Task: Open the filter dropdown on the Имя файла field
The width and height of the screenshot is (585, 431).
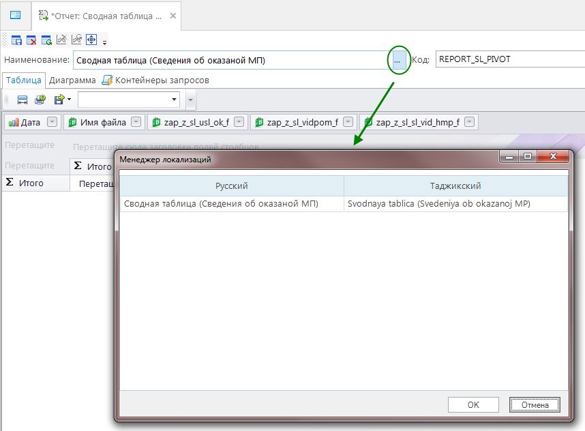Action: pos(136,122)
